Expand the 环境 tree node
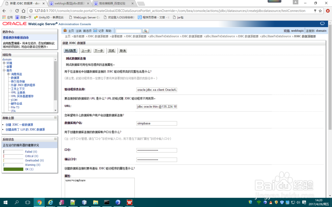The width and height of the screenshot is (332, 207). (4, 63)
